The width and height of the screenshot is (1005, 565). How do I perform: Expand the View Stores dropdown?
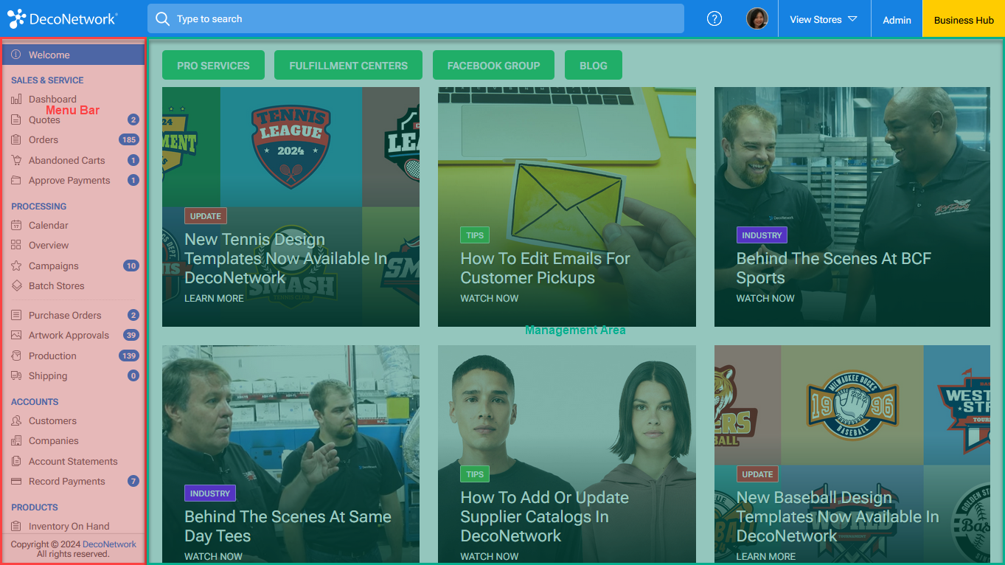824,20
